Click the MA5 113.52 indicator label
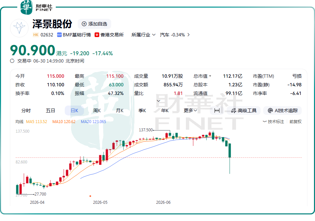 (x=37, y=122)
